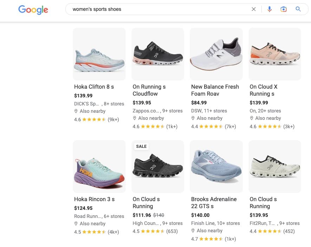The height and width of the screenshot is (247, 311).
Task: Open the Brooks Adrenaline 22 GTS image
Action: [216, 166]
